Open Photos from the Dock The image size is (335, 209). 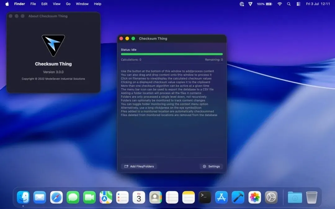(255, 197)
